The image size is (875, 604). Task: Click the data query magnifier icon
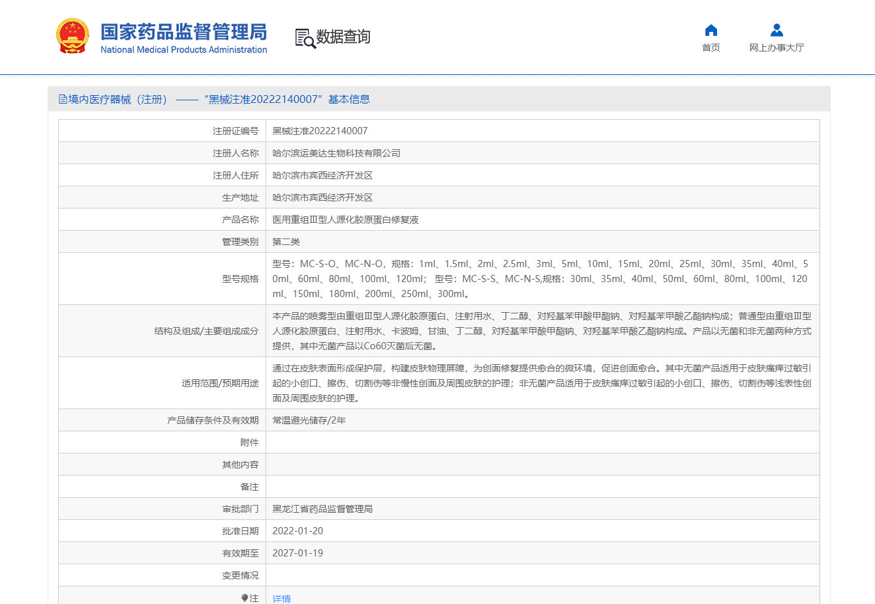point(305,38)
